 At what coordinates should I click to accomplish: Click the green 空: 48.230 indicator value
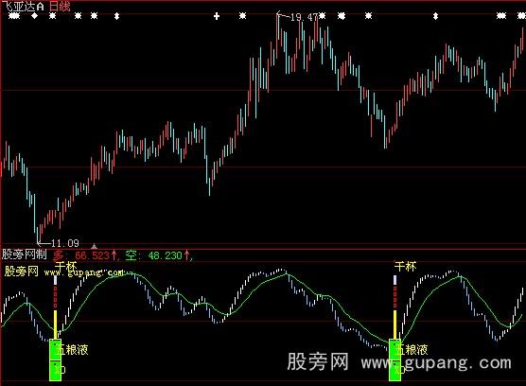[x=157, y=255]
